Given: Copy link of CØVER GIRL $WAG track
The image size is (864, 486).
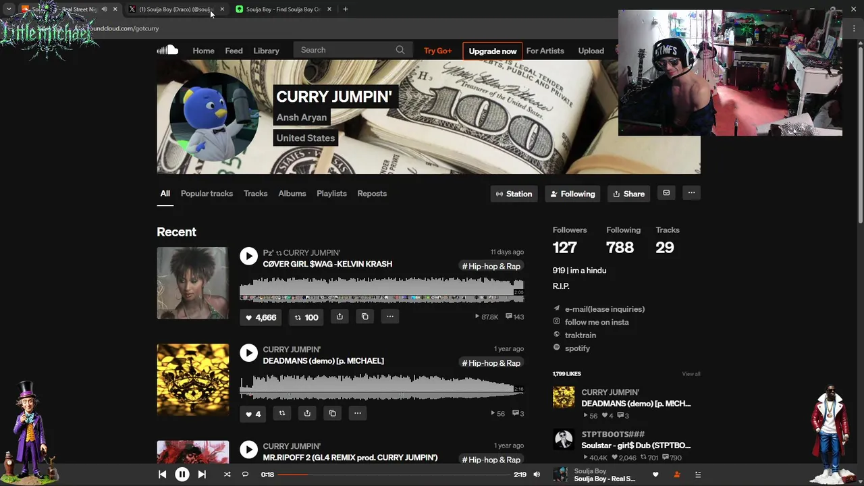Looking at the screenshot, I should 364,317.
